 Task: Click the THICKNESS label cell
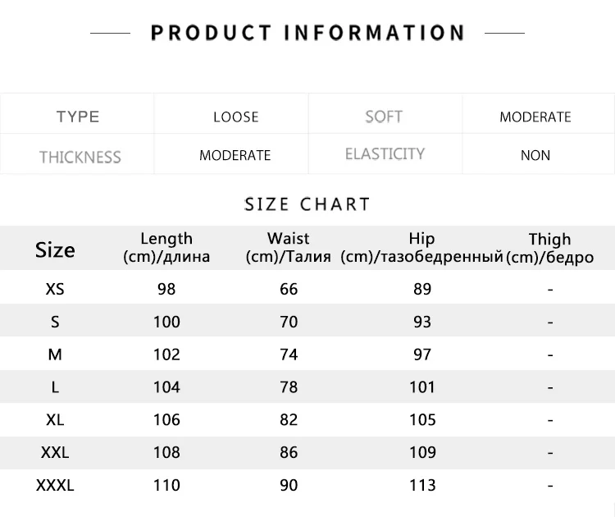80,157
